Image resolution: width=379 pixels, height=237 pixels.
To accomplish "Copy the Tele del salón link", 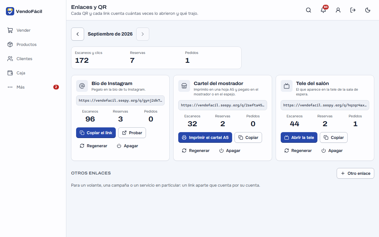I will coord(334,137).
